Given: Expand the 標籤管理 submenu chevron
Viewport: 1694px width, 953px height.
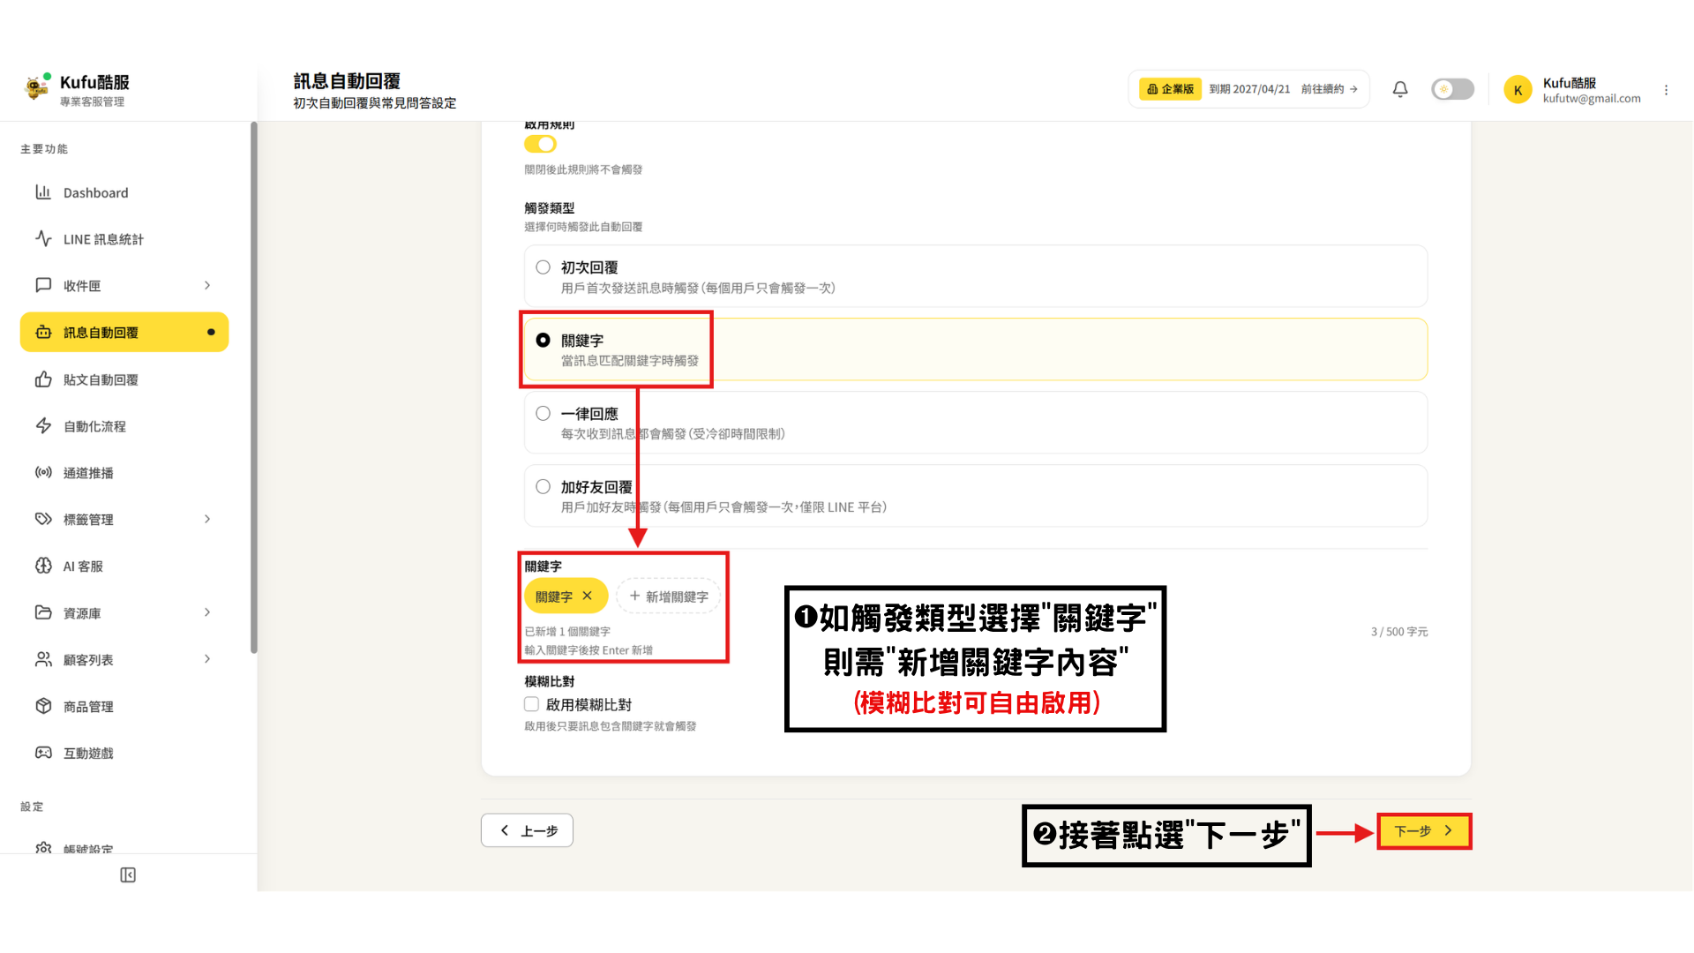Looking at the screenshot, I should tap(207, 519).
